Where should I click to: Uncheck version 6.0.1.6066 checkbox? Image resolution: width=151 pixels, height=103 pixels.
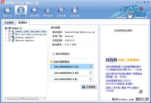[x=91, y=66]
